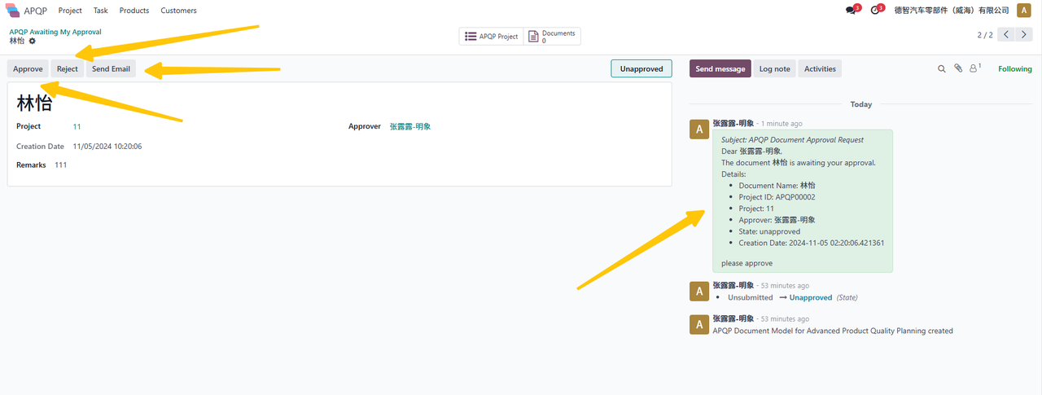Open the Project menu

[x=70, y=11]
